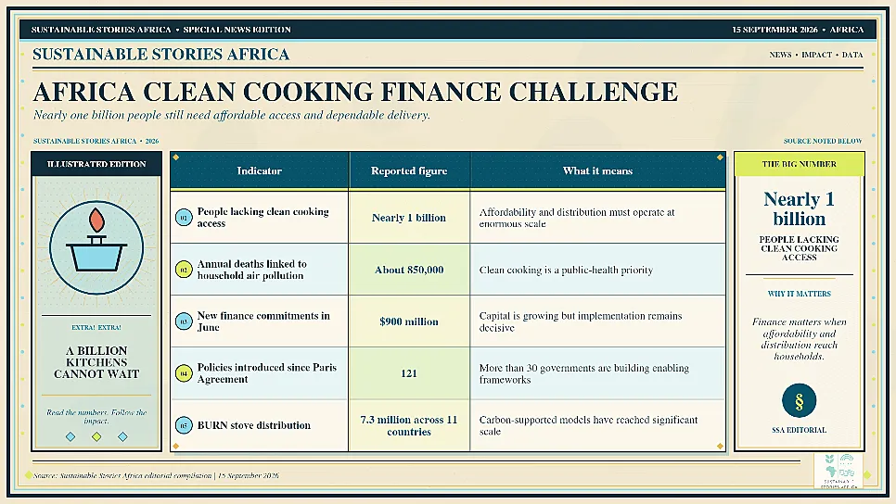Viewport: 896px width, 504px height.
Task: Click the blue 03 row number badge
Action: (x=184, y=321)
